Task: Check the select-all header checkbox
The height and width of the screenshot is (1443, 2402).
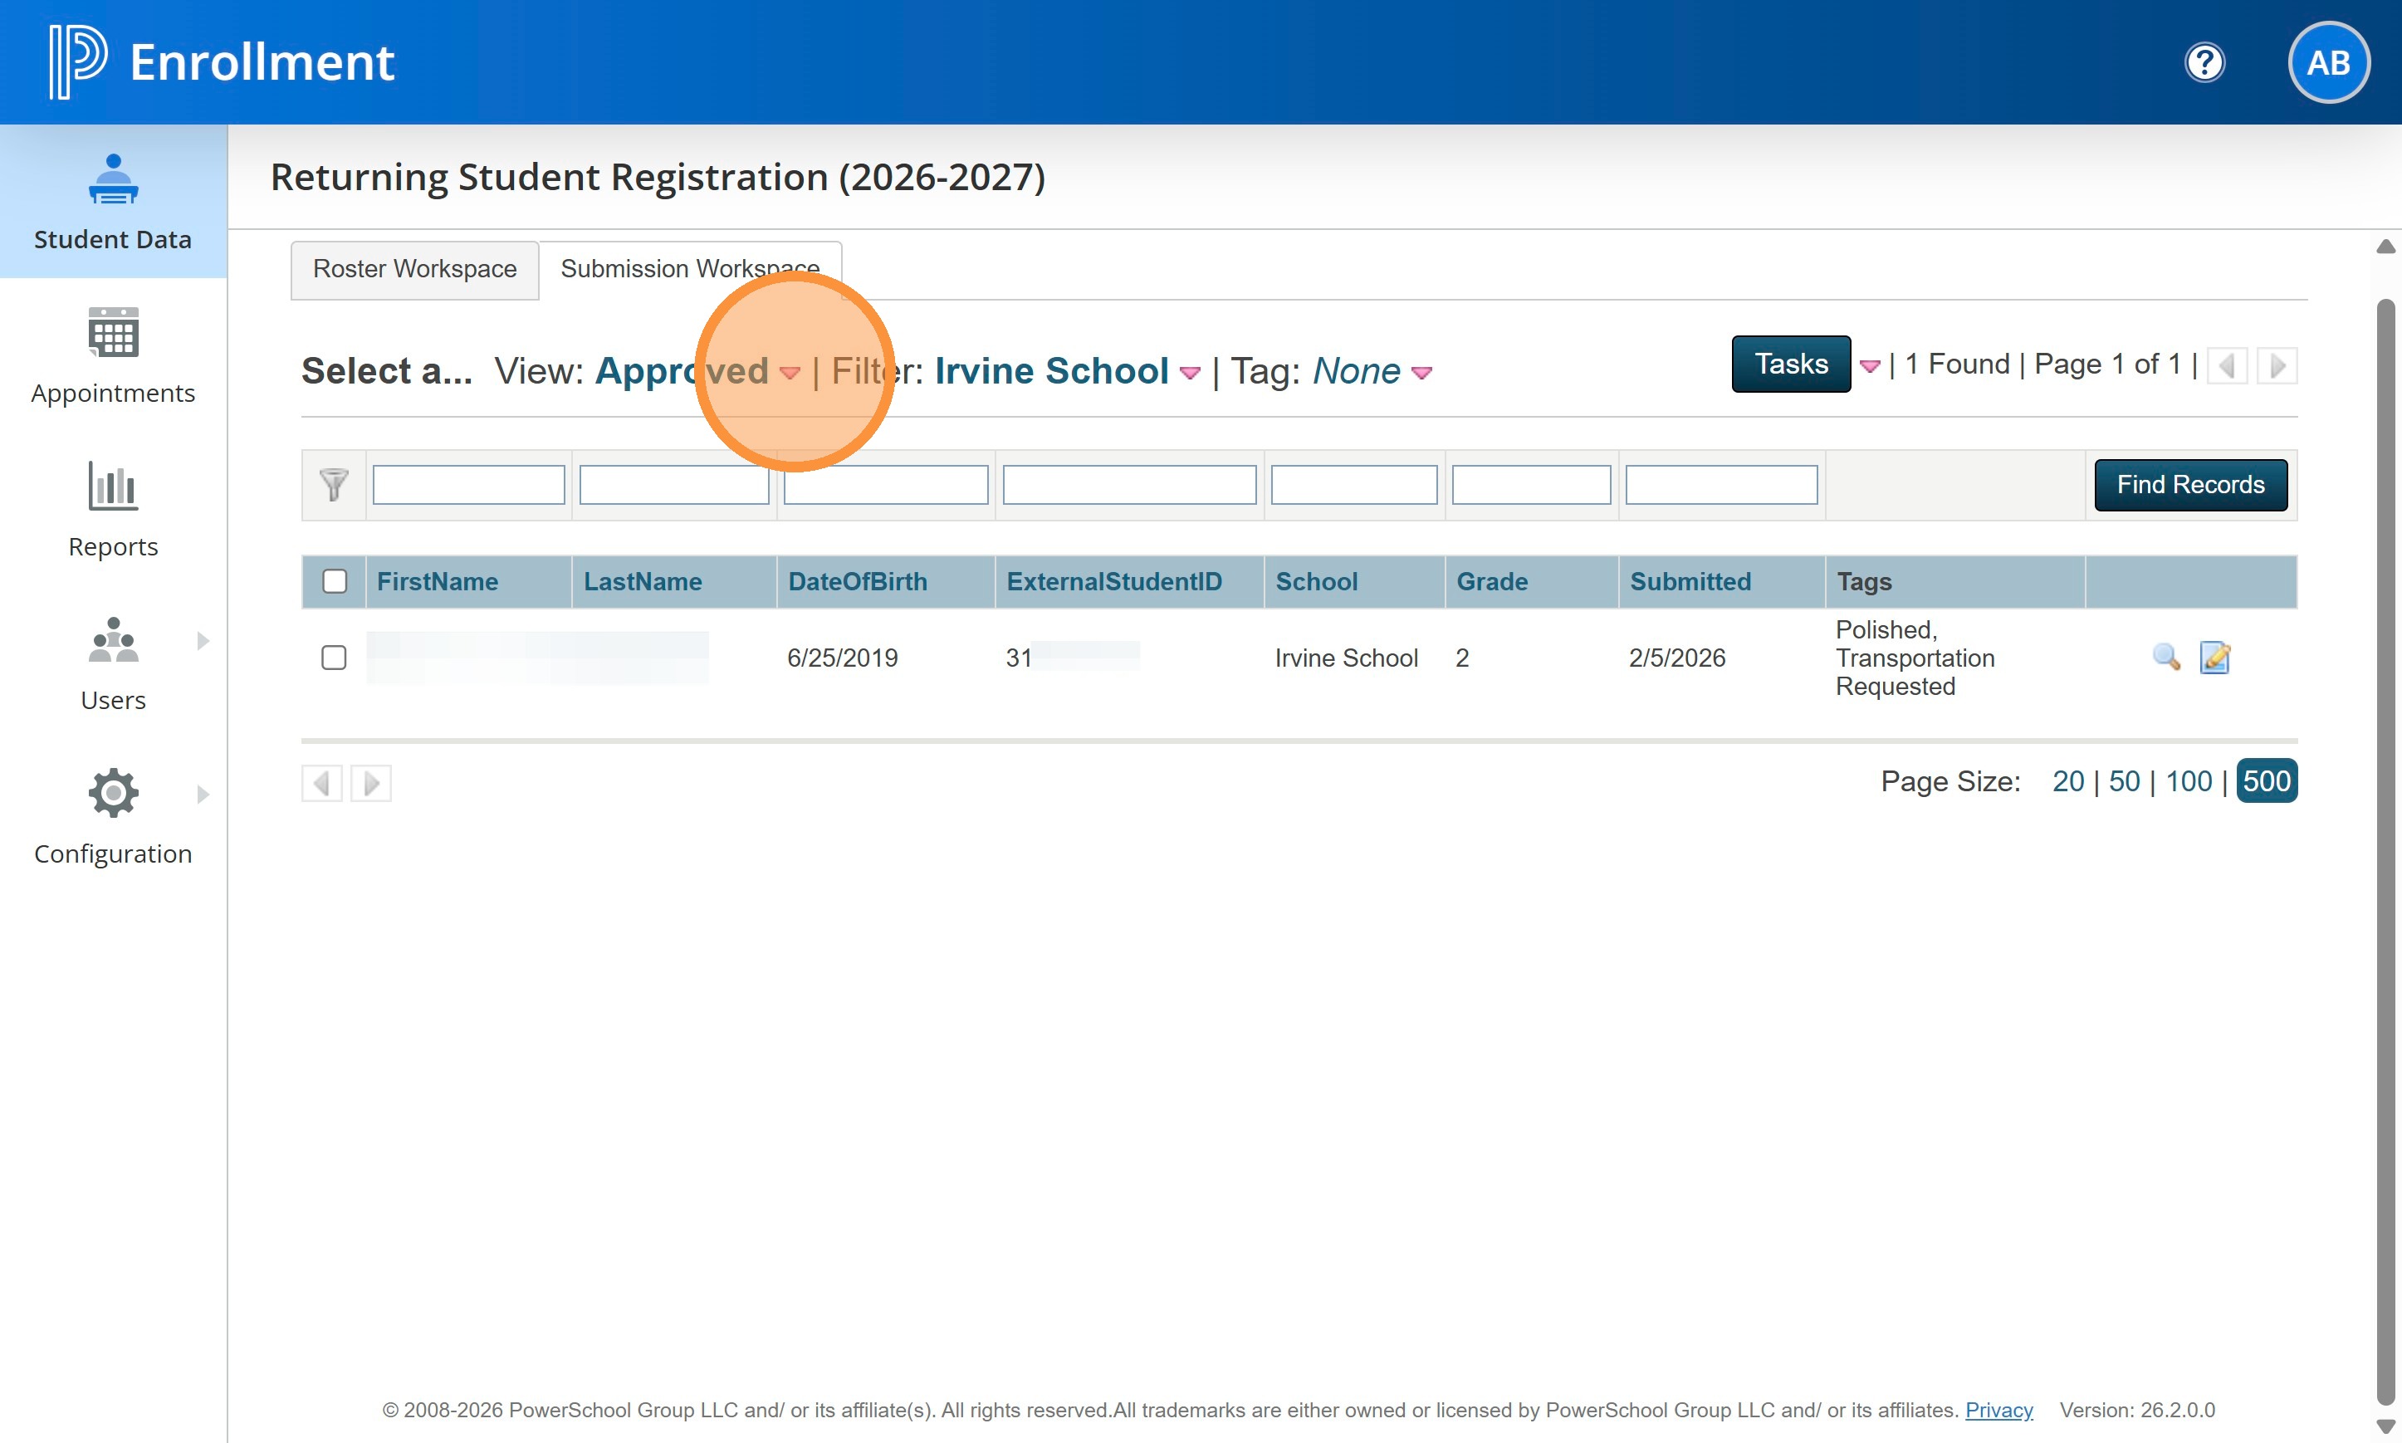Action: coord(335,581)
